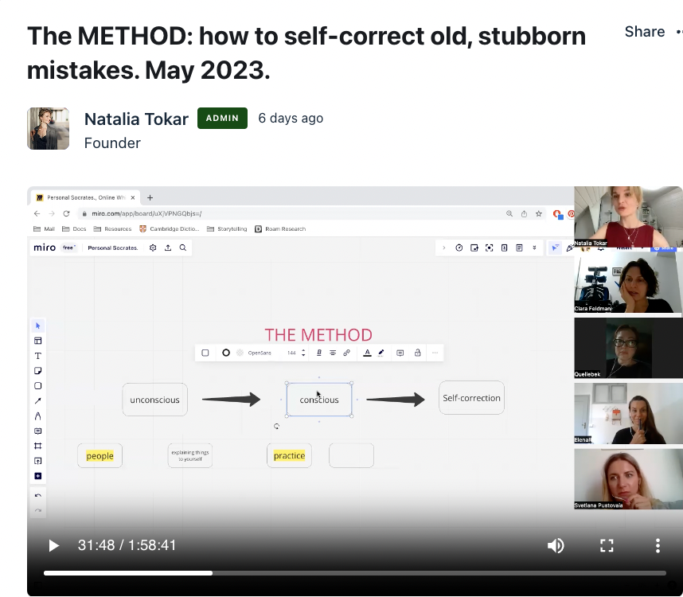The width and height of the screenshot is (683, 597).
Task: Open the fill color swatch
Action: 240,353
